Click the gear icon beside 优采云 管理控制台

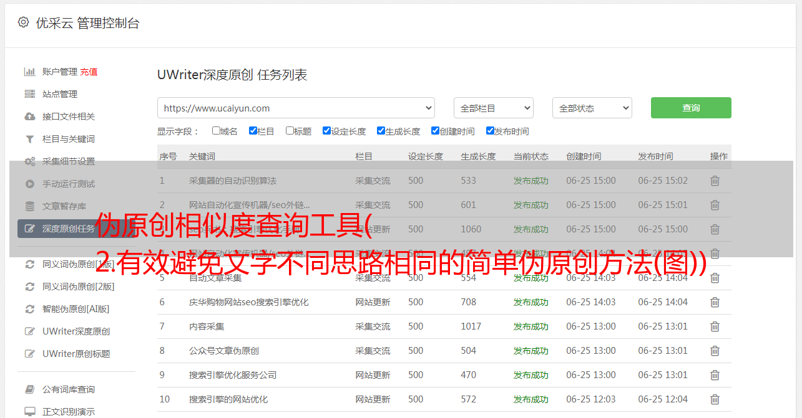pyautogui.click(x=23, y=22)
